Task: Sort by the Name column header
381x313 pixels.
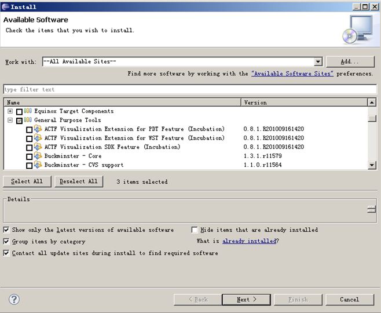Action: 122,103
